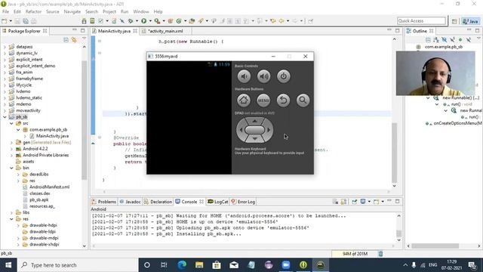Open Android SDK Manager toolbar icon

pyautogui.click(x=84, y=21)
